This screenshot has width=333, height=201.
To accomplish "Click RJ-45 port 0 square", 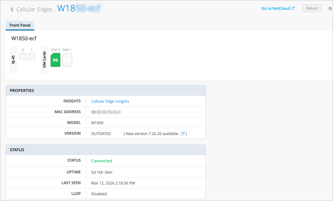I will coord(23,56).
